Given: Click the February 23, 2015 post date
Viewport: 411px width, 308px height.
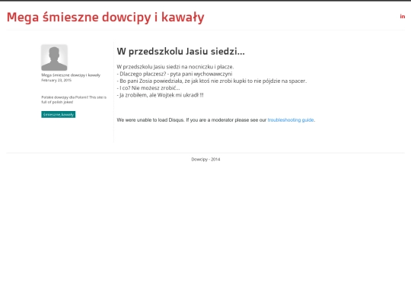Looking at the screenshot, I should 56,80.
